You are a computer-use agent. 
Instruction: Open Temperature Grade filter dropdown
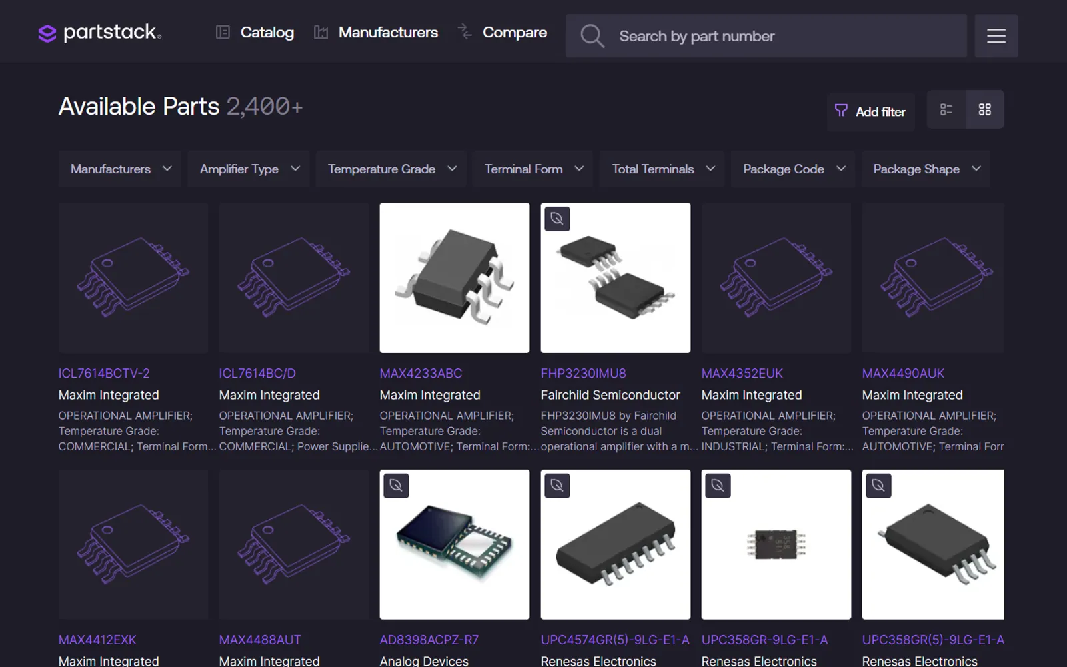(391, 169)
